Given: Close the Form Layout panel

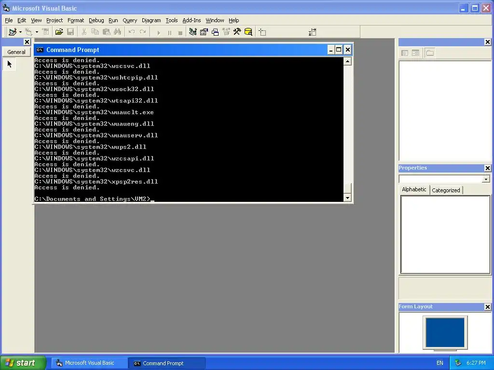Looking at the screenshot, I should (x=487, y=307).
